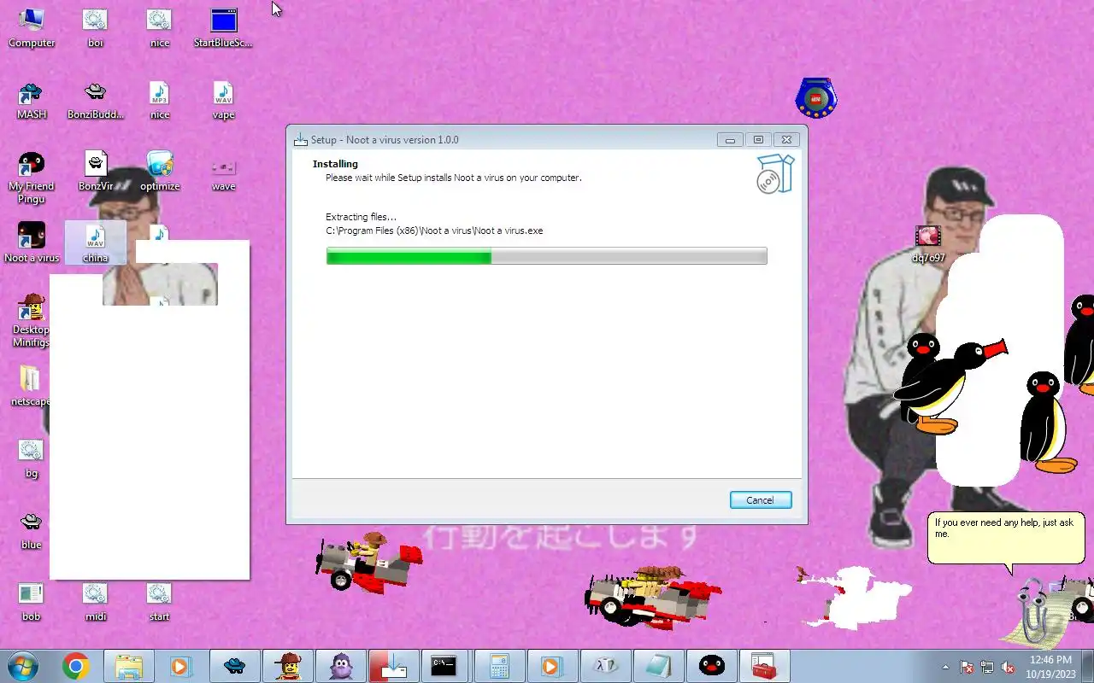The width and height of the screenshot is (1094, 683).
Task: Select the vape WAV file icon
Action: [223, 101]
